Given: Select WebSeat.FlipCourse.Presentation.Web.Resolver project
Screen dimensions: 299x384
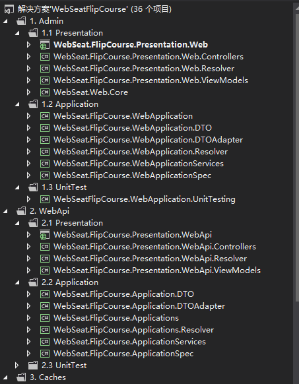Looking at the screenshot, I should point(144,69).
